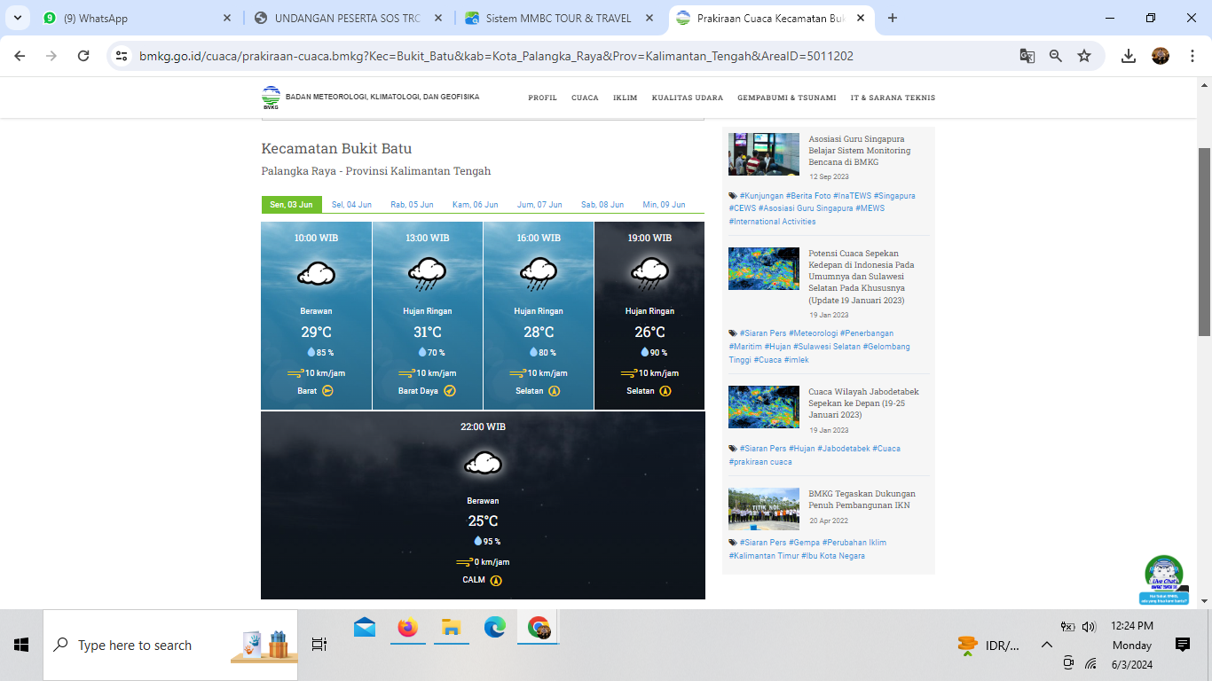Open article Potensi Cuaca Sepekan Kedepan

click(x=862, y=277)
